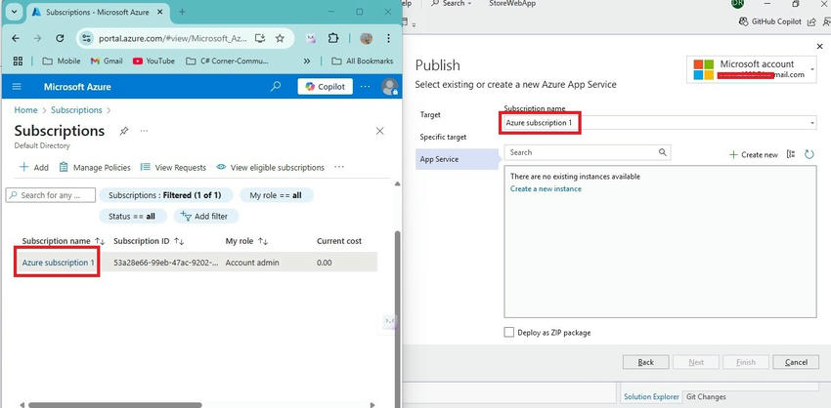
Task: Pin the Subscriptions blade
Action: coord(124,131)
